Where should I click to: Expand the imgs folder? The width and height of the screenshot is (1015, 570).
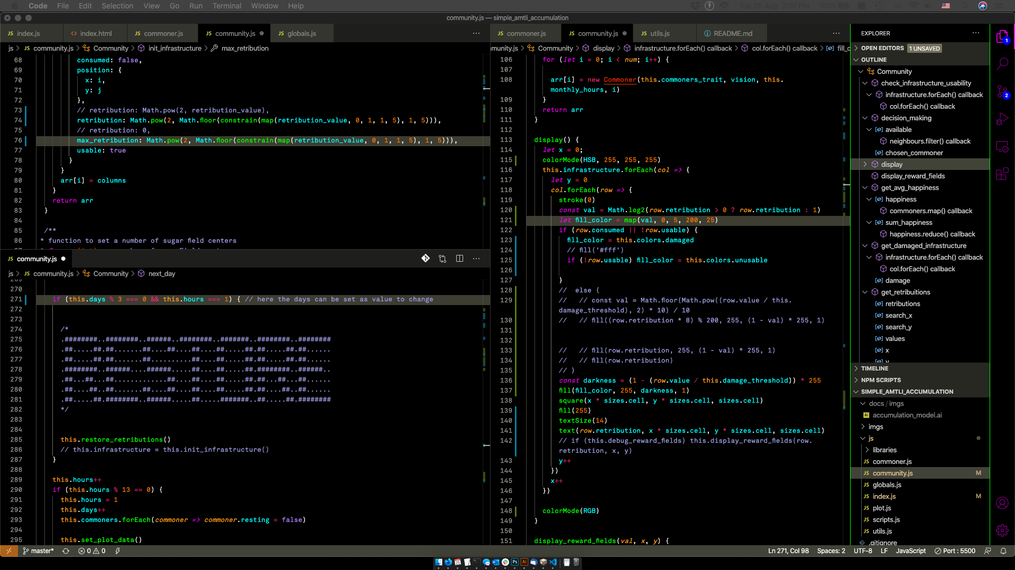[x=875, y=427]
